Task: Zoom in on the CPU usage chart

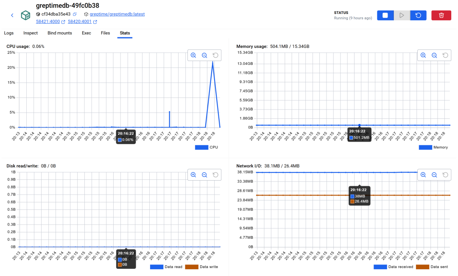Action: pos(193,55)
